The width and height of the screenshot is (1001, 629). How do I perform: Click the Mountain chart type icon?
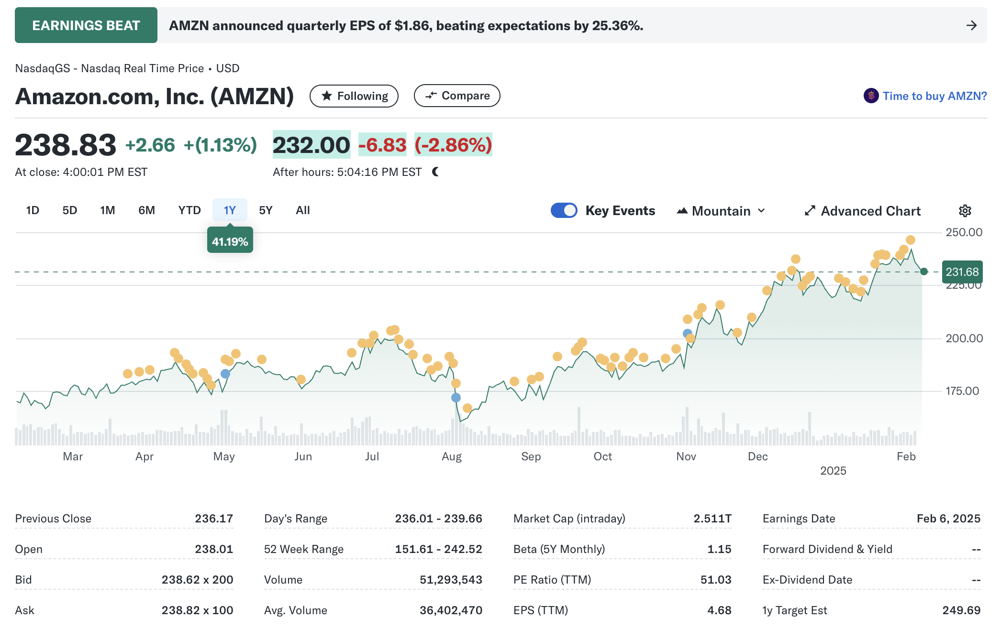[682, 211]
